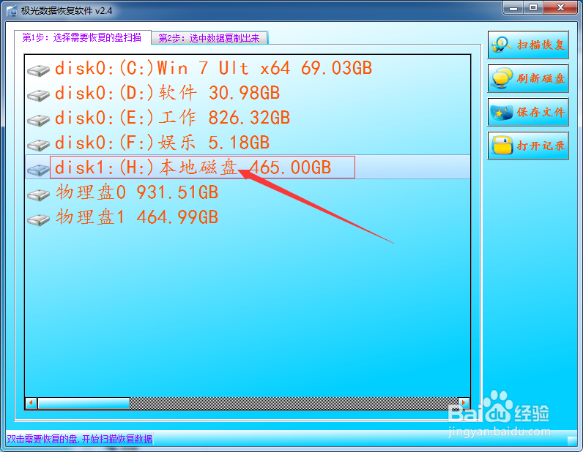Click the 刷新磁盘 refresh disk button

(528, 78)
